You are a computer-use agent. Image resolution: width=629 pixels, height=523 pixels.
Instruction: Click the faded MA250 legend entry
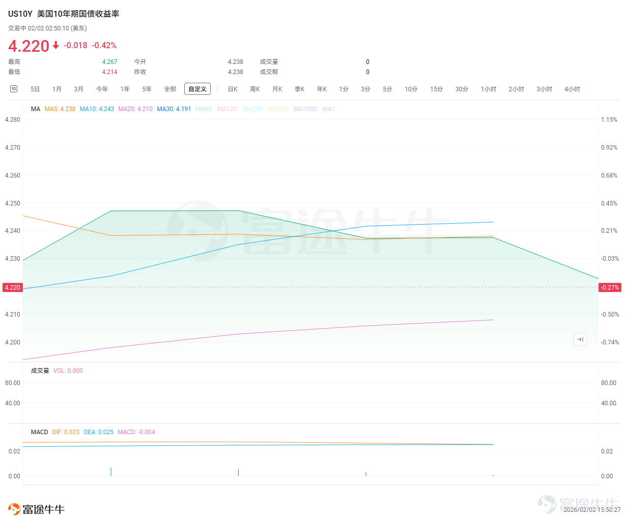point(253,109)
